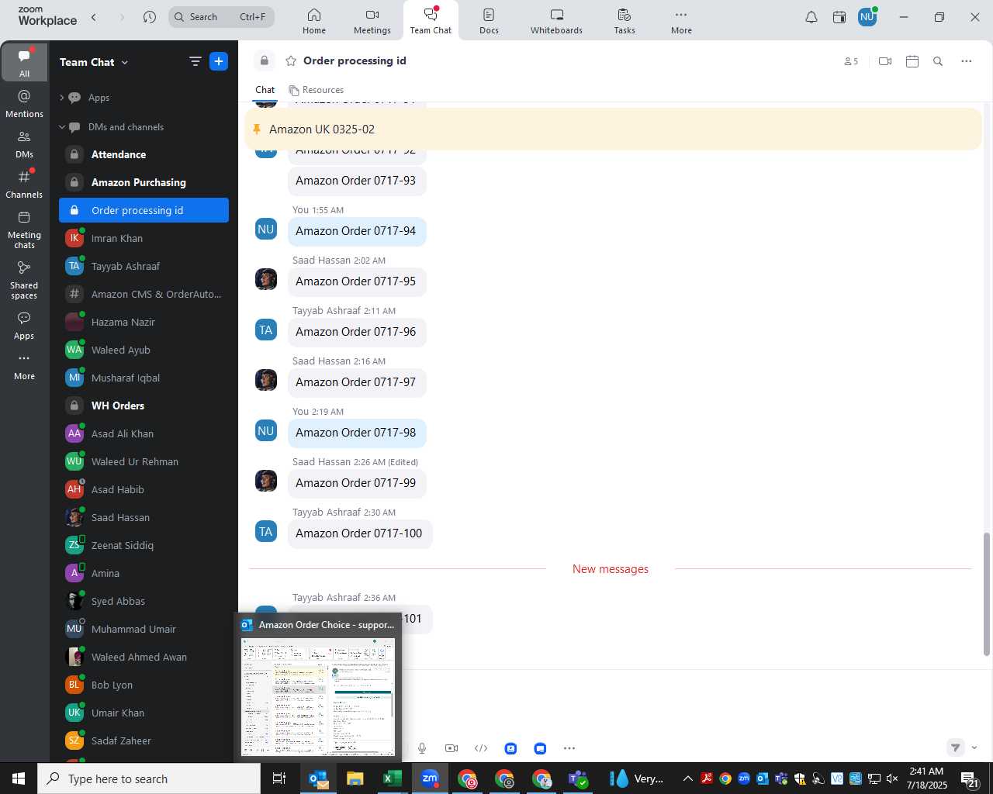Switch to the Whiteboards tab
993x794 pixels.
point(556,21)
